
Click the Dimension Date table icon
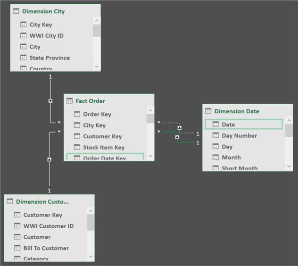pyautogui.click(x=208, y=111)
